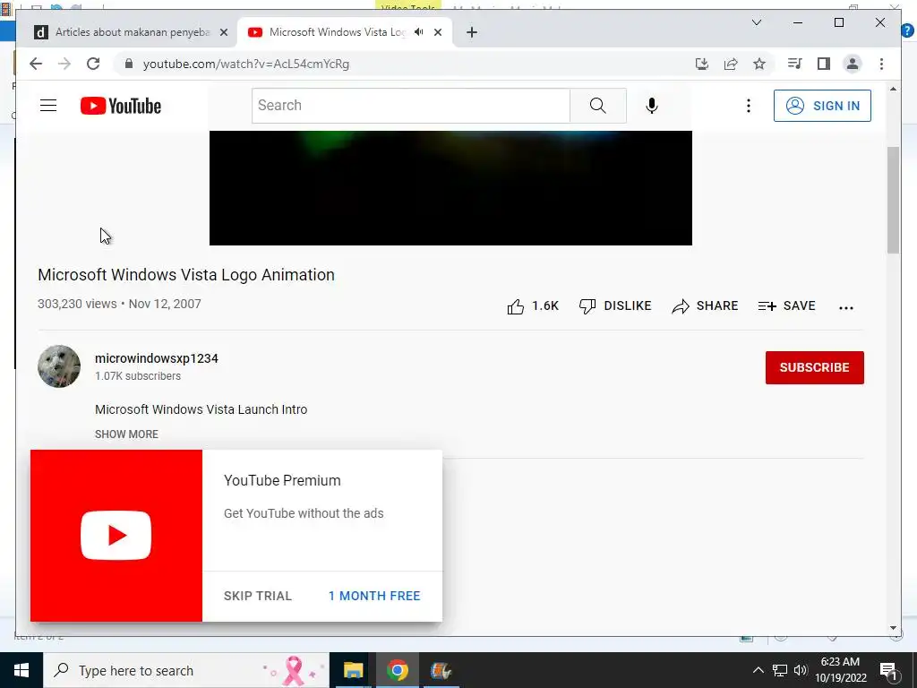Click SIGN IN button
917x688 pixels.
(x=822, y=106)
